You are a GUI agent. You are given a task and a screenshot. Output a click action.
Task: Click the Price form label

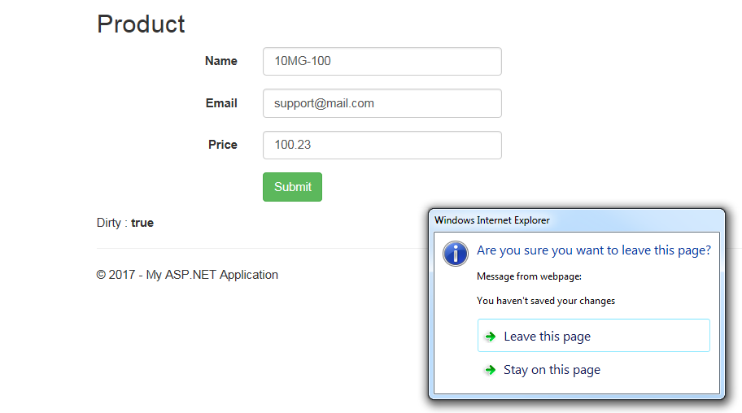point(222,145)
